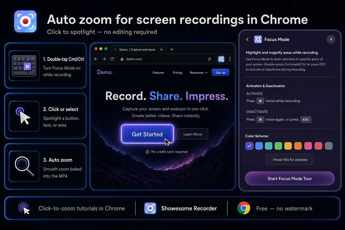Open a new browser tab with plus icon
Image resolution: width=345 pixels, height=230 pixels.
[172, 49]
